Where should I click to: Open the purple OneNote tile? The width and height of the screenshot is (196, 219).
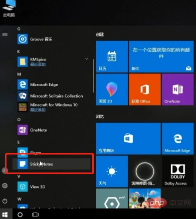pos(178,89)
